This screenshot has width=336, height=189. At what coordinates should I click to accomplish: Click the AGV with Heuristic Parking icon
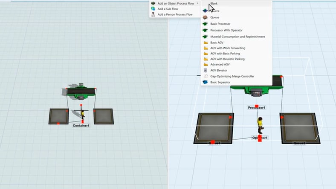click(206, 59)
